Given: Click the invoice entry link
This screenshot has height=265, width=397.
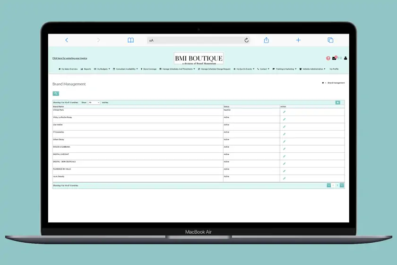Looking at the screenshot, I should (x=69, y=58).
